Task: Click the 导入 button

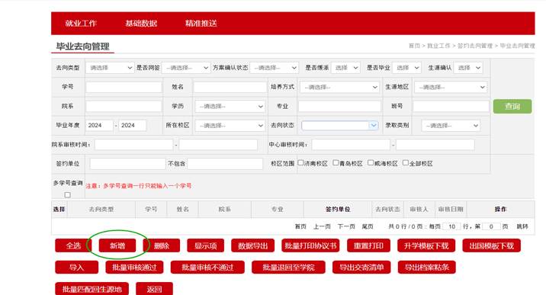Action: coord(76,267)
